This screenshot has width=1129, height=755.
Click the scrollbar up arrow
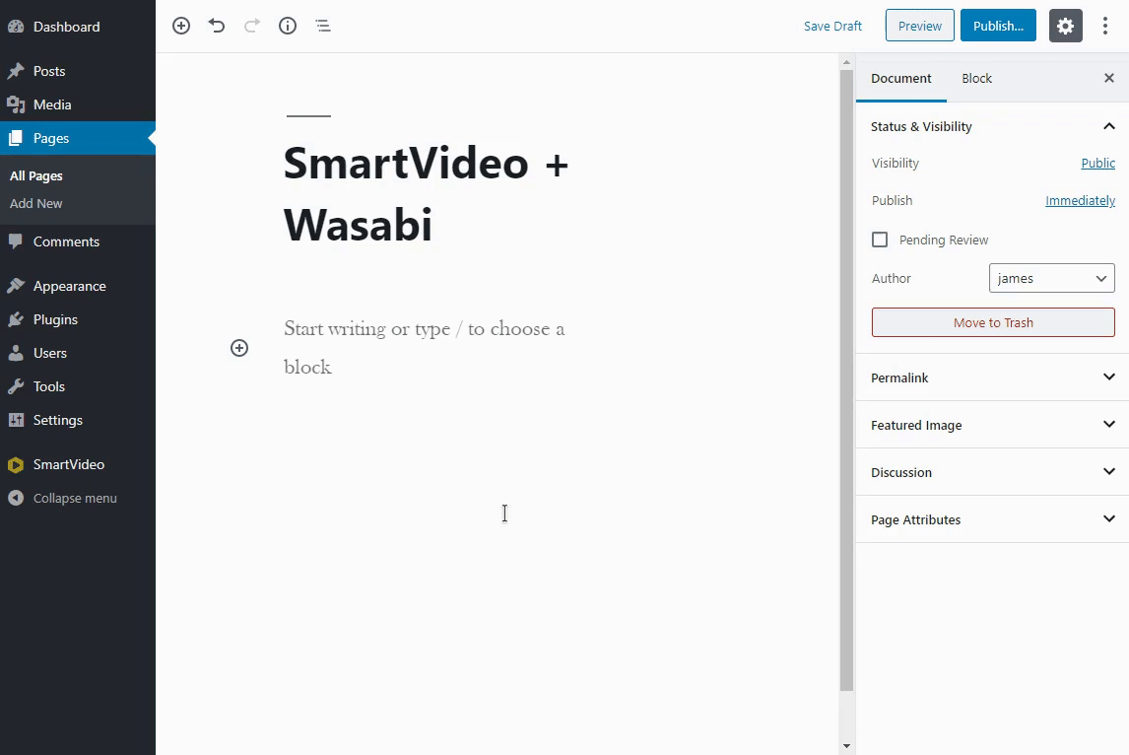click(847, 63)
